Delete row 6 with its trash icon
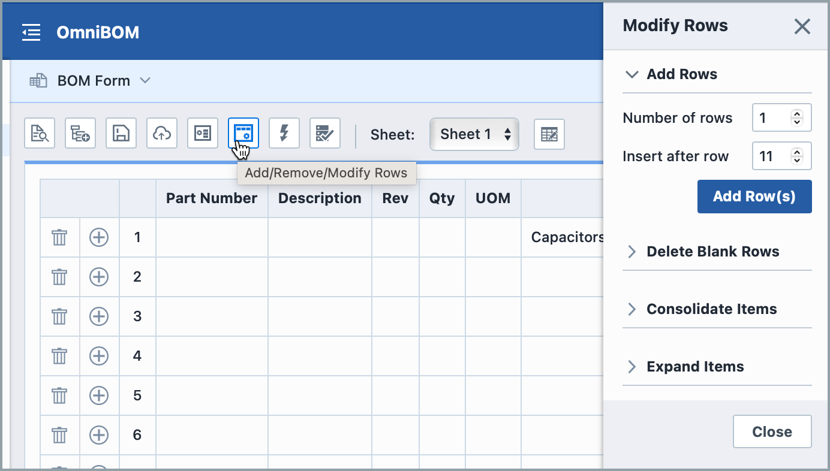The width and height of the screenshot is (830, 471). pos(59,435)
